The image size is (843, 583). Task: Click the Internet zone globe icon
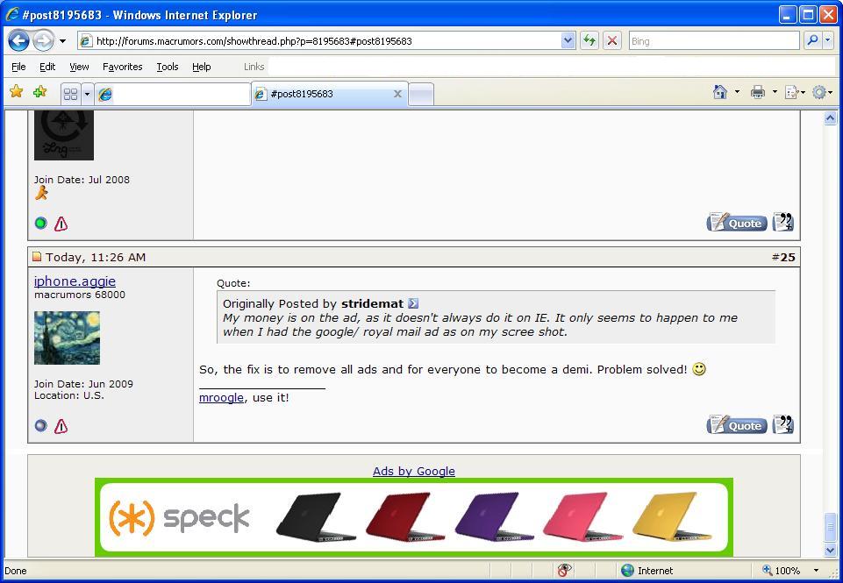(627, 570)
